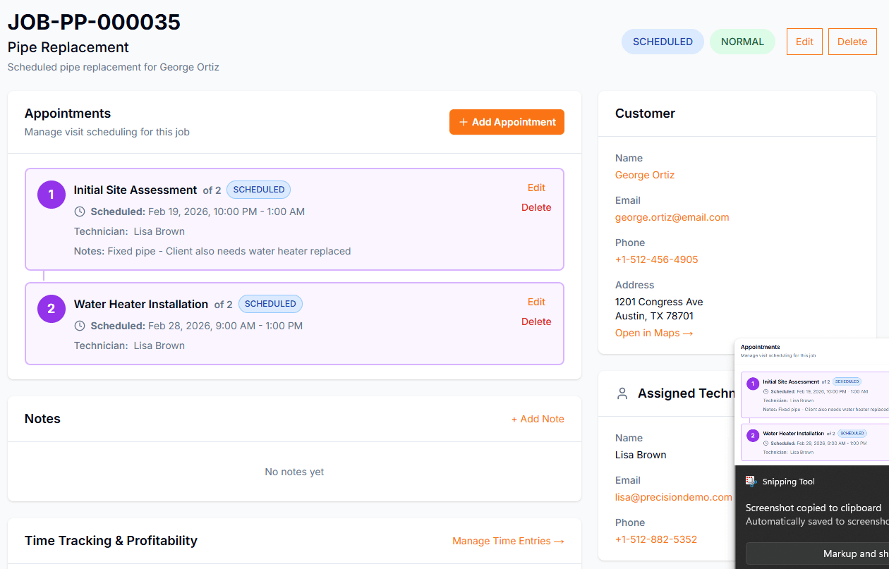The height and width of the screenshot is (569, 889).
Task: Edit the Initial Site Assessment appointment
Action: [x=536, y=188]
